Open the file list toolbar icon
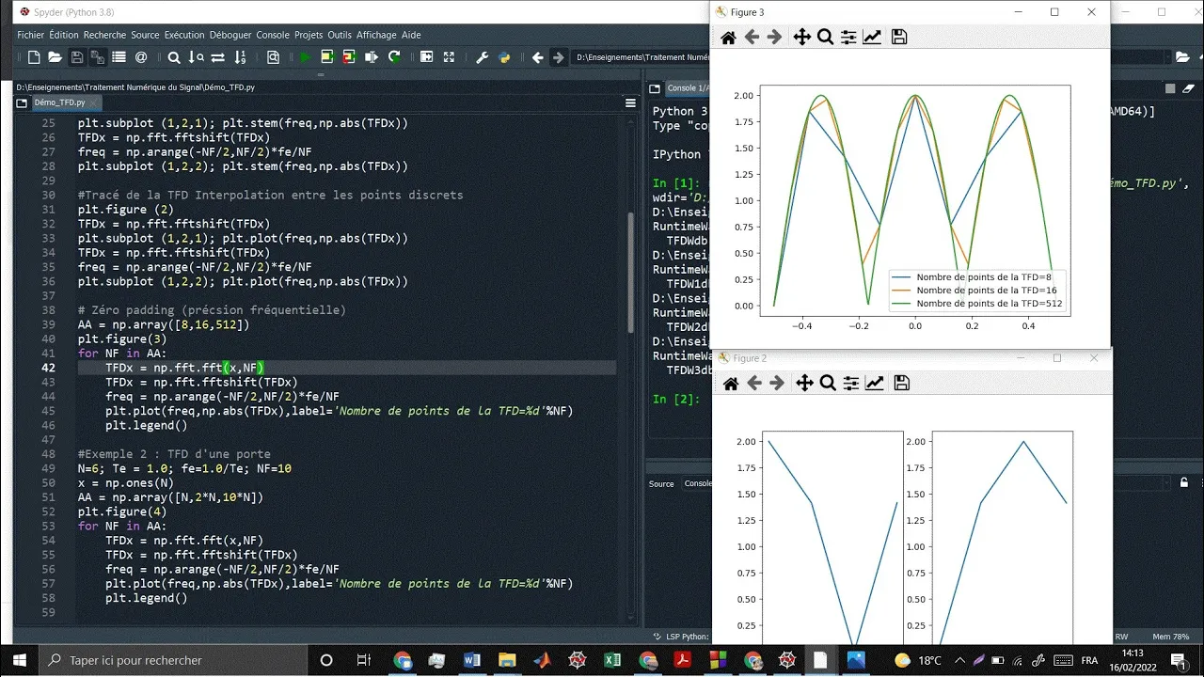This screenshot has height=677, width=1204. pos(119,57)
